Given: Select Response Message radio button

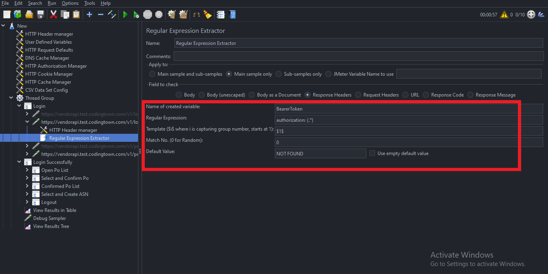Looking at the screenshot, I should click(x=471, y=95).
